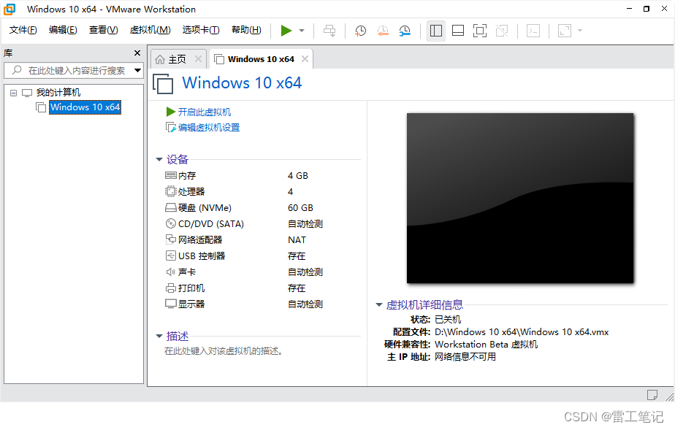The image size is (675, 430).
Task: Click the large VM icon beside title
Action: 163,83
